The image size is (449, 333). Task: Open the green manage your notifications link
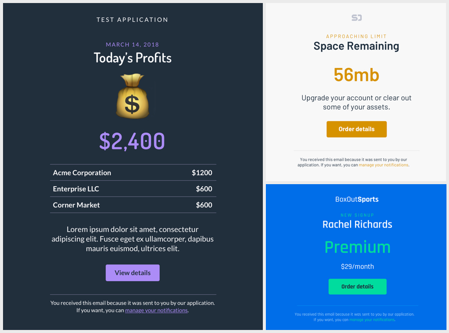click(x=372, y=320)
